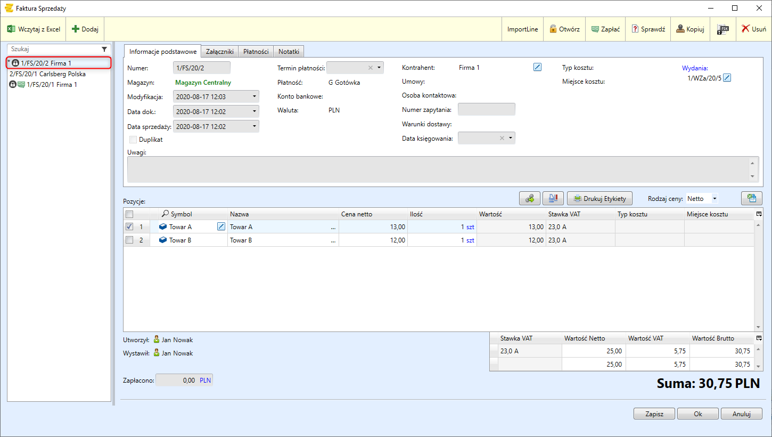Check the Towar B row checkbox
This screenshot has width=772, height=437.
point(129,240)
